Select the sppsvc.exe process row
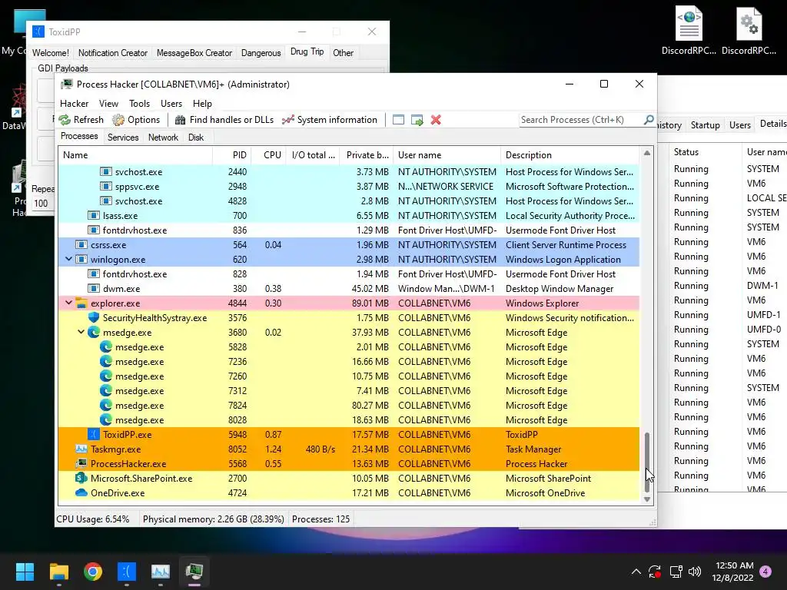 (x=349, y=187)
